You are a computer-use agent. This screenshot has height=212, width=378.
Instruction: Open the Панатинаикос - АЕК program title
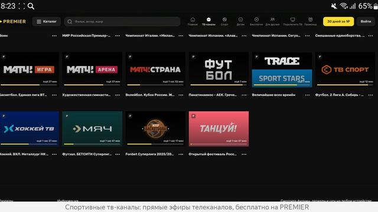(213, 95)
